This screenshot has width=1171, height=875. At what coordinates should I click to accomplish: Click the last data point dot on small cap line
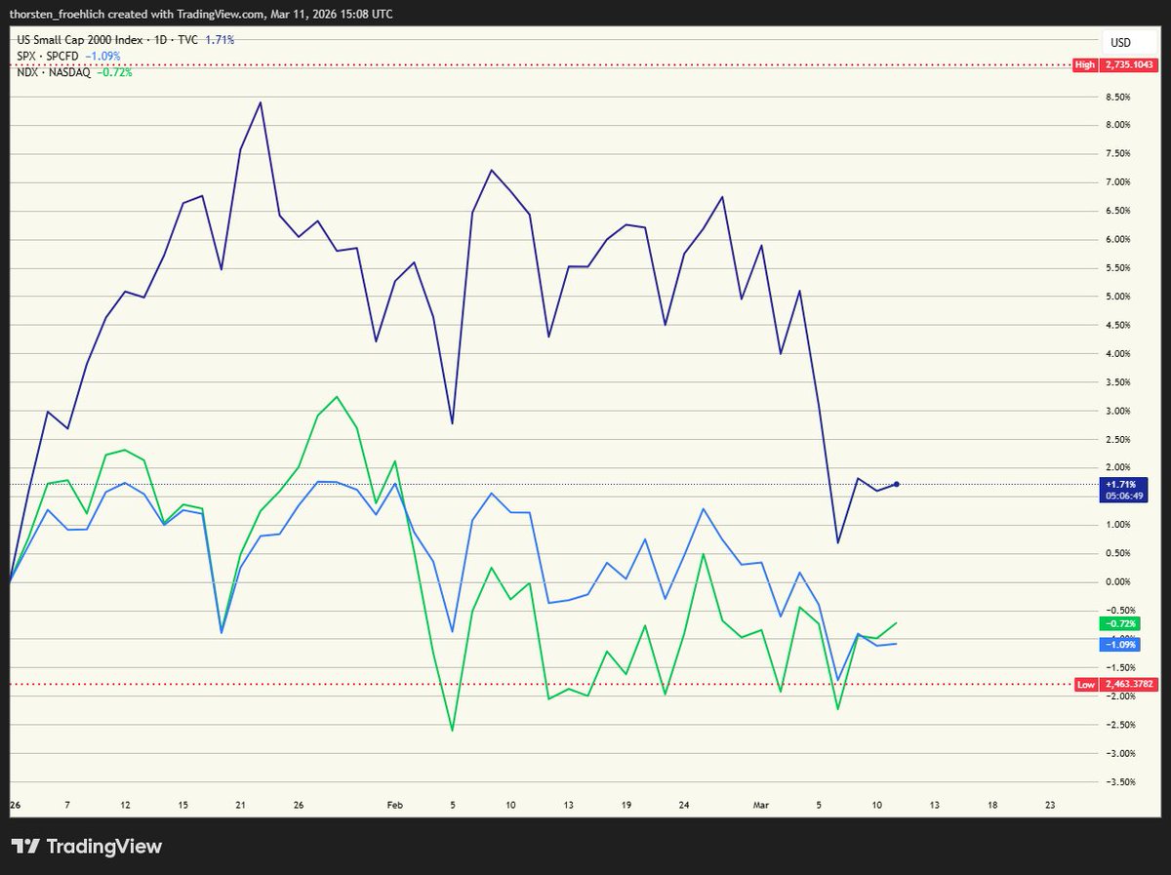[x=897, y=484]
